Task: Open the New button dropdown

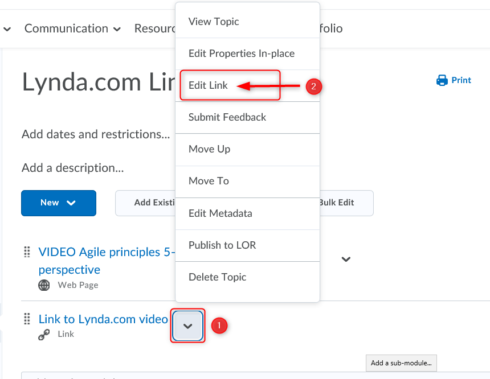Action: (x=59, y=203)
